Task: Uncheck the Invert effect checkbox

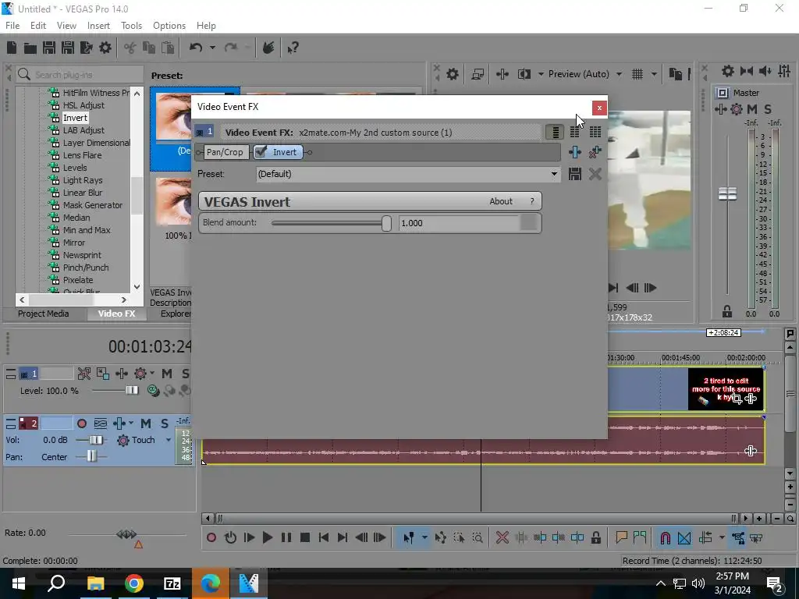Action: click(x=261, y=152)
